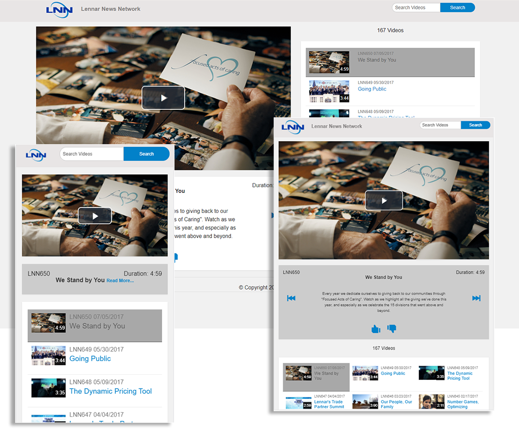519x437 pixels.
Task: Click the "167 Videos" count in desktop layout
Action: click(x=390, y=30)
